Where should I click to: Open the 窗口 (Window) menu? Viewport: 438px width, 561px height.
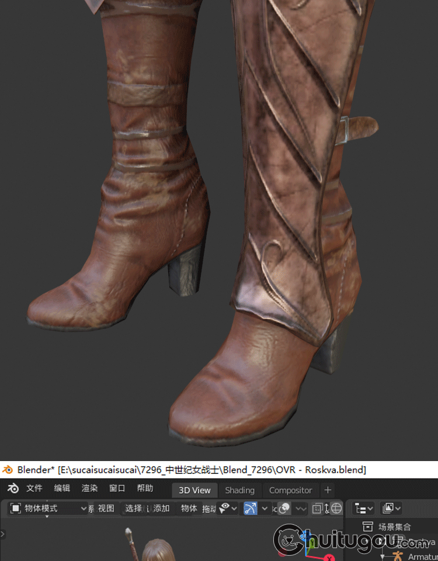(x=117, y=489)
